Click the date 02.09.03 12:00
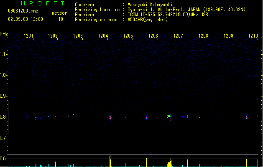This screenshot has width=263, height=167. click(x=26, y=19)
